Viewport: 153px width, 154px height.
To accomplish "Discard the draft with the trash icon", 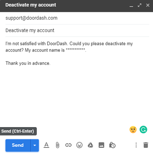I will (146, 145).
